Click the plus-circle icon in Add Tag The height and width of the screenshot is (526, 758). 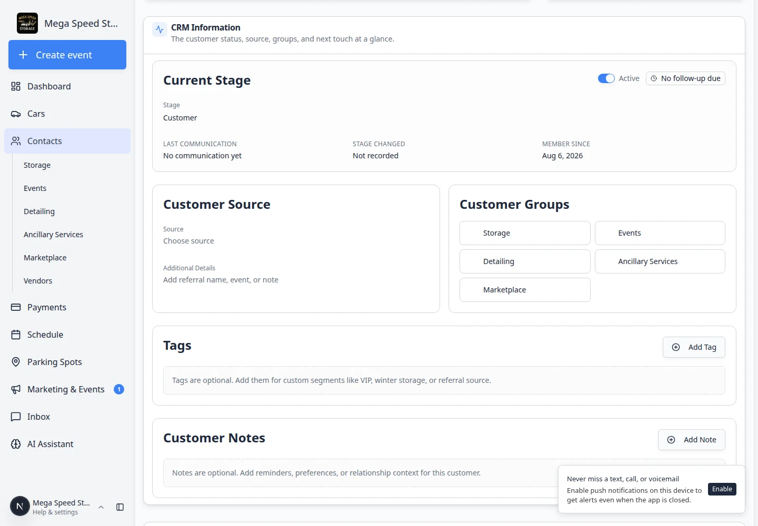click(676, 347)
